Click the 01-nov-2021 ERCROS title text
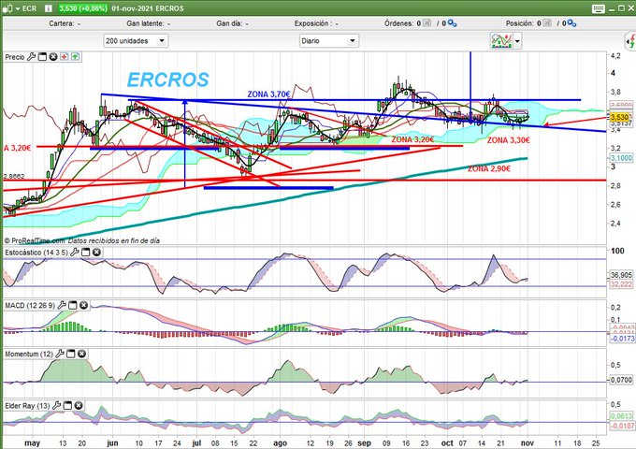Screen dimensions: 636x449 148,8
